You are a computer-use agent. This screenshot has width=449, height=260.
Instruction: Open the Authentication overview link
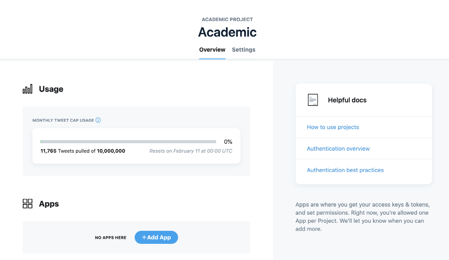338,149
